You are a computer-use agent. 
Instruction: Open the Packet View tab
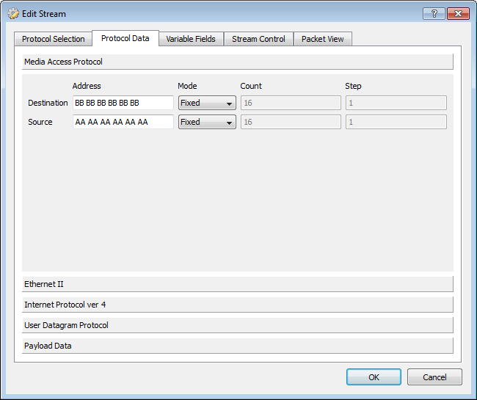click(322, 39)
